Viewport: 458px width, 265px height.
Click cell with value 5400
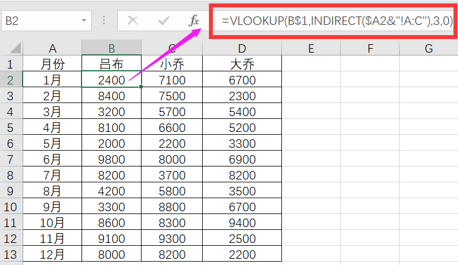[x=242, y=112]
